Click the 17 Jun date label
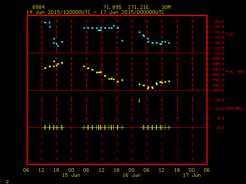246x184 pixels. tap(192, 175)
